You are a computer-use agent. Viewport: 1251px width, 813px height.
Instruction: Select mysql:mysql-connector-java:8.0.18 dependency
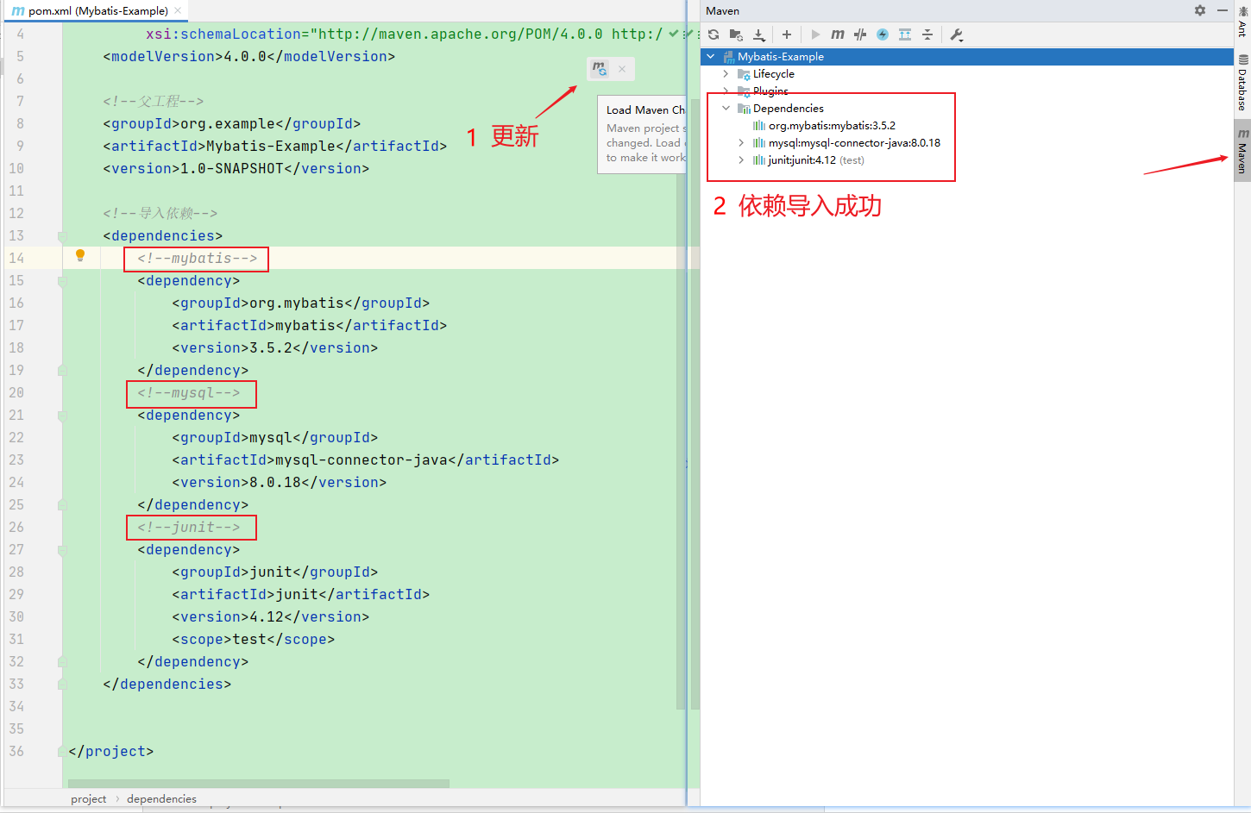pos(854,143)
